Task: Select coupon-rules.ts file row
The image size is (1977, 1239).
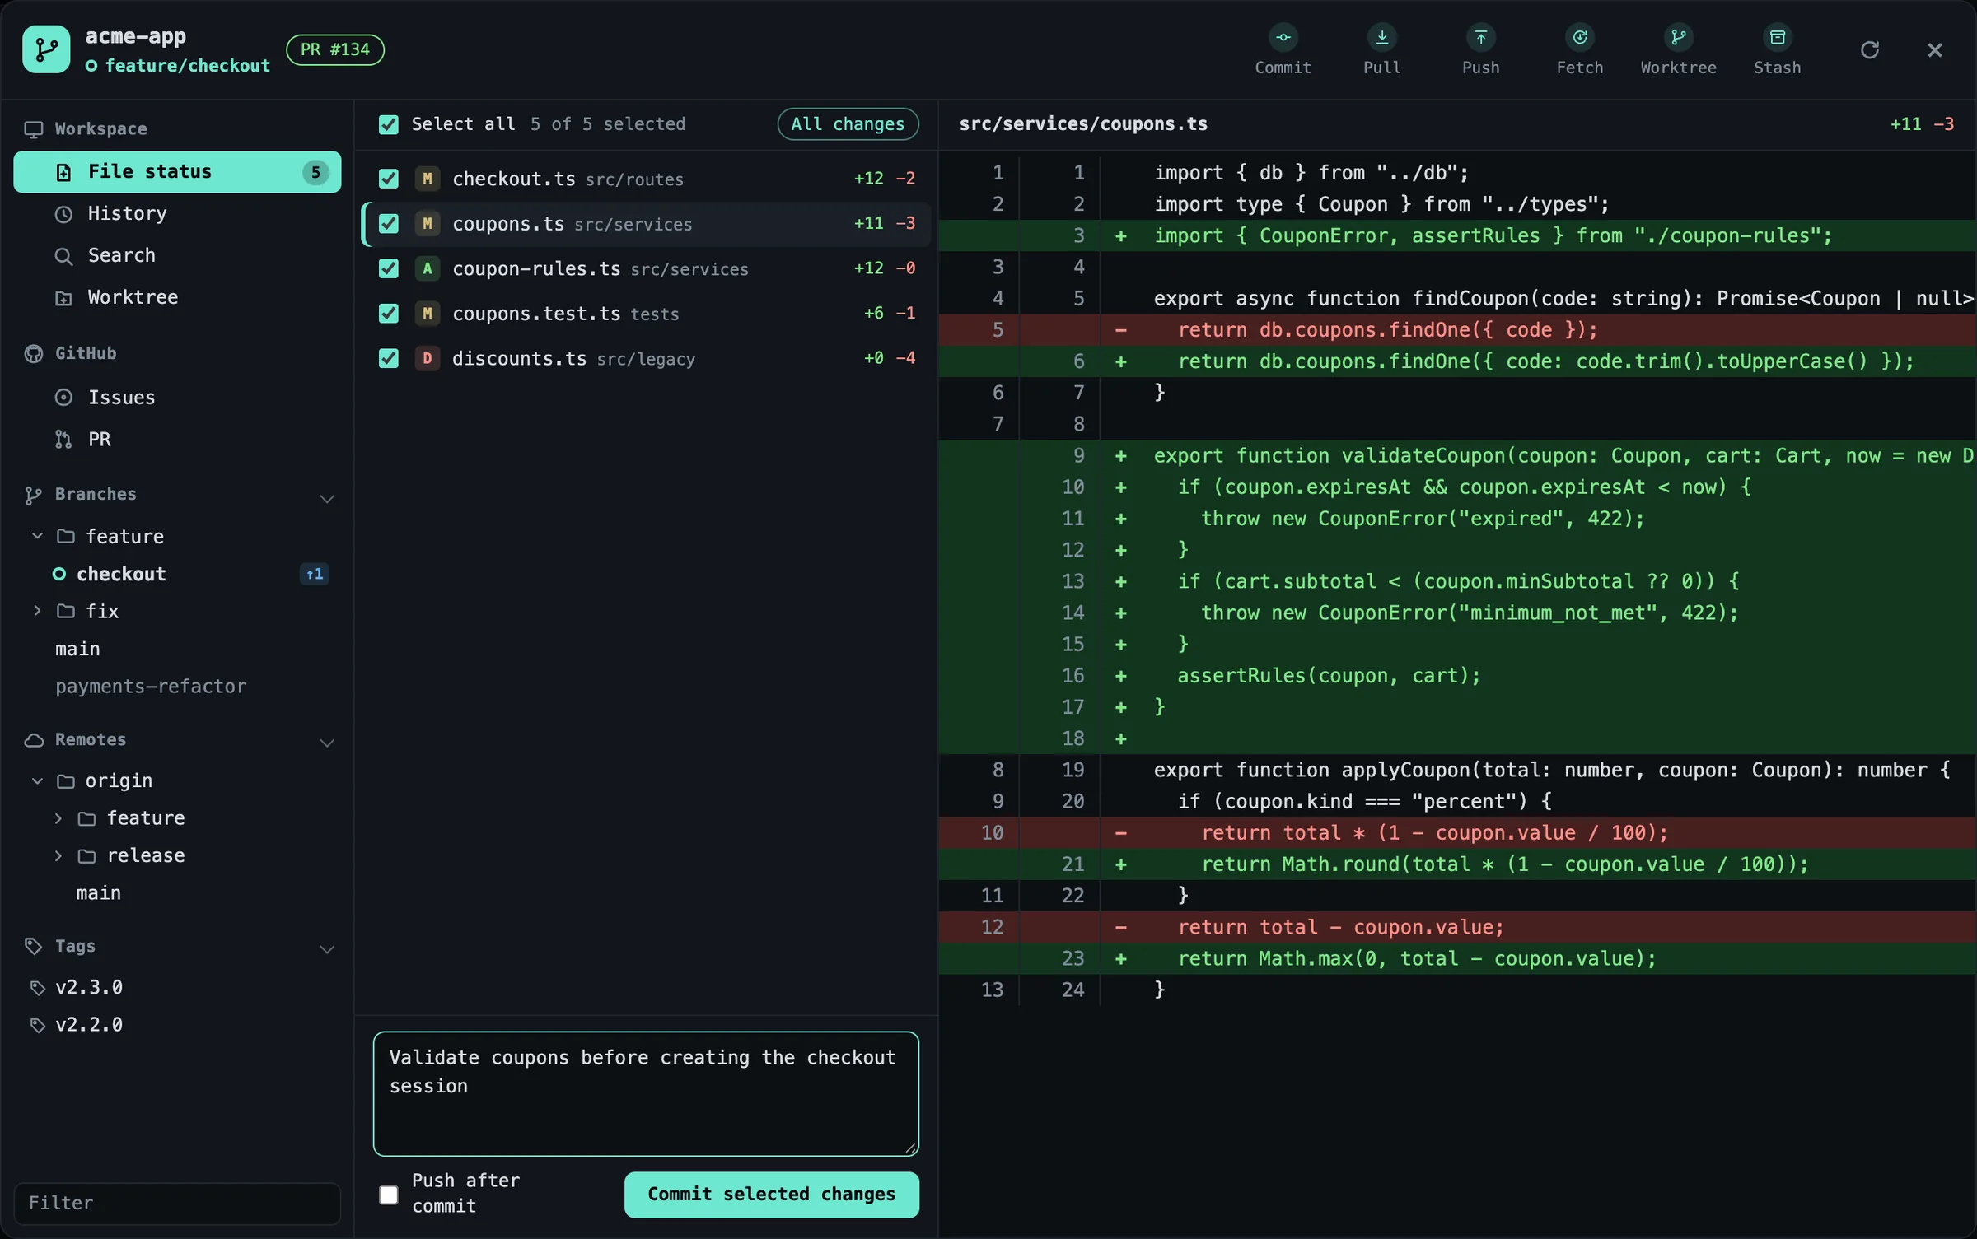Action: pos(646,268)
